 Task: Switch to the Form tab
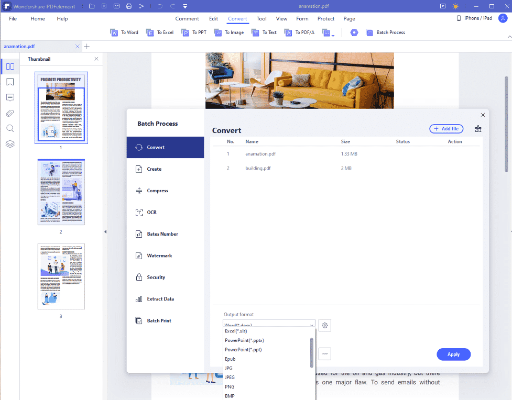302,19
